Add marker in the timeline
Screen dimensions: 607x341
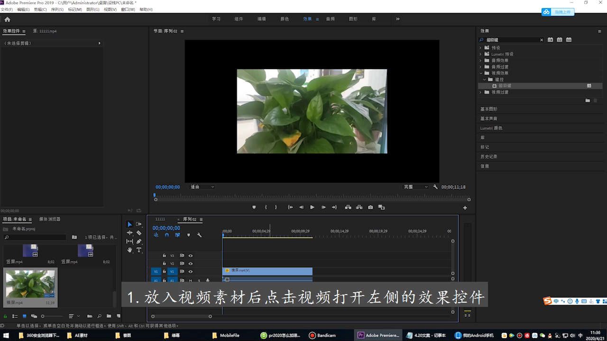pyautogui.click(x=188, y=235)
